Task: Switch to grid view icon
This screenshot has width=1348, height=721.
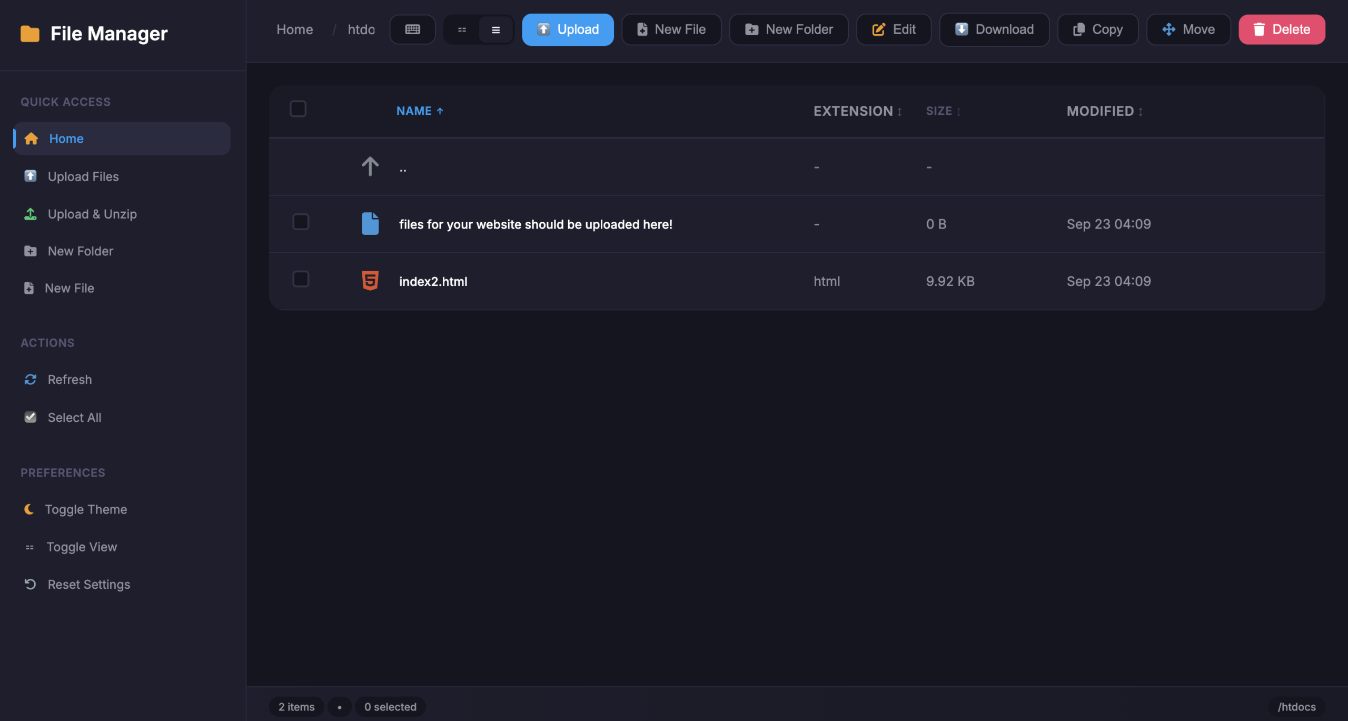Action: [x=462, y=29]
